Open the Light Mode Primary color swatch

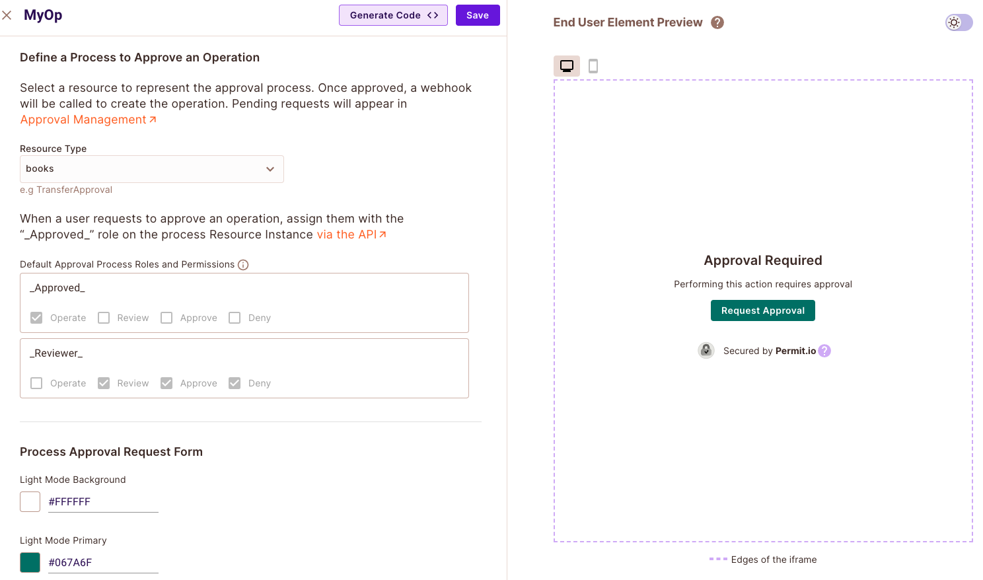pyautogui.click(x=30, y=562)
